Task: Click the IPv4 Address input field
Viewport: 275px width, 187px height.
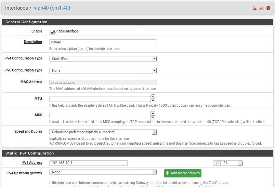Action: tap(88, 163)
